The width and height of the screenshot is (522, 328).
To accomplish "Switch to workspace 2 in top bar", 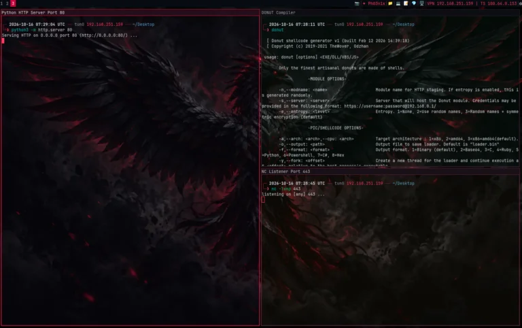I will coord(7,3).
